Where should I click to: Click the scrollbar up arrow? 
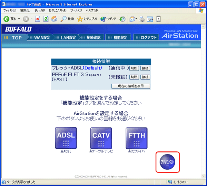[x=203, y=27]
